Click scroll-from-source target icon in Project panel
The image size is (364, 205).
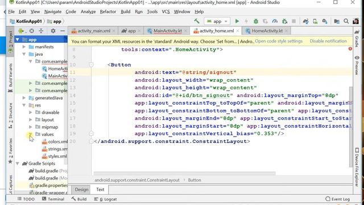point(32,31)
